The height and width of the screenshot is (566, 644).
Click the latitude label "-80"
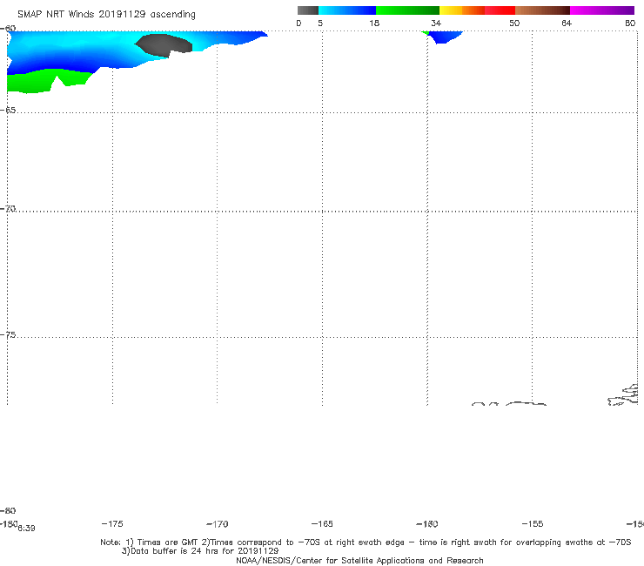(8, 510)
